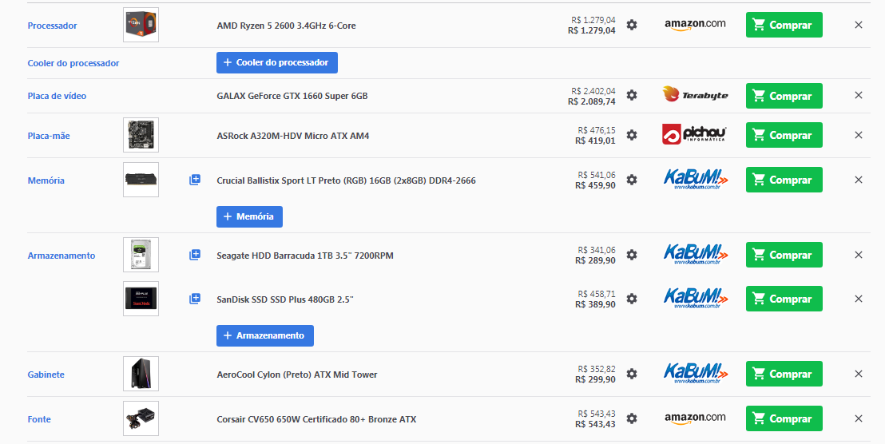
Task: Open gear settings for GALAX GeForce GTX 1660
Action: [632, 95]
